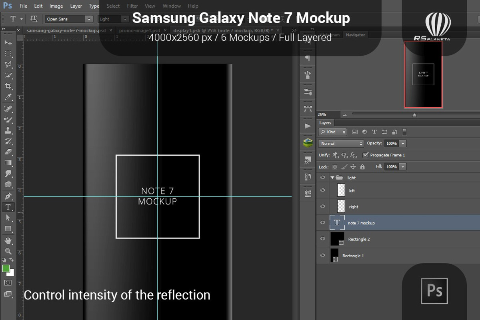This screenshot has height=320, width=480.
Task: Select the Horizontal Type tool
Action: (8, 207)
